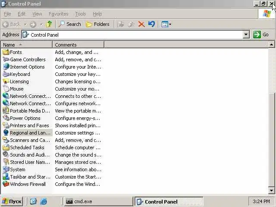Open the Edit menu
Image resolution: width=276 pixels, height=207 pixels.
(x=22, y=14)
